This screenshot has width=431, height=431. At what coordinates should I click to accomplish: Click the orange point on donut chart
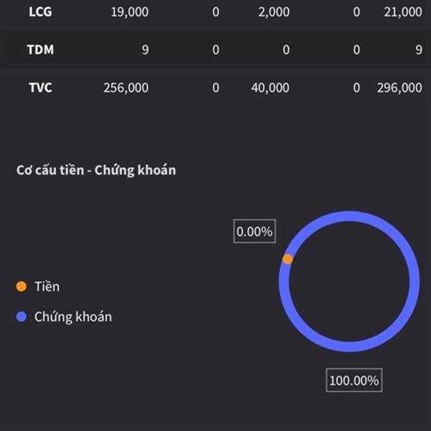pos(287,259)
